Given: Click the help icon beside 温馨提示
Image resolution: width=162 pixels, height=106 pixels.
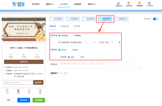Looking at the screenshot, I should (61, 73).
